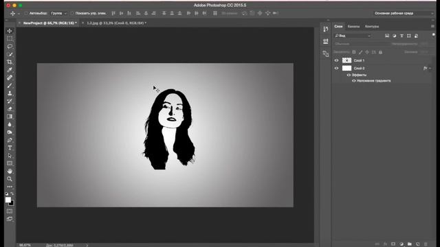This screenshot has height=247, width=440.
Task: Select the History Brush tool
Action: 10,101
